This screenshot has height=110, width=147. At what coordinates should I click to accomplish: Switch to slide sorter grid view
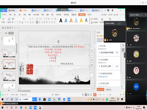click(88, 95)
